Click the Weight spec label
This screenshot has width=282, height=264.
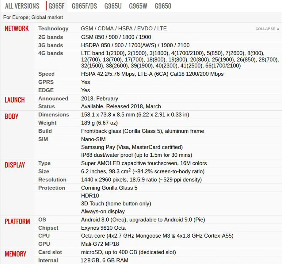47,123
